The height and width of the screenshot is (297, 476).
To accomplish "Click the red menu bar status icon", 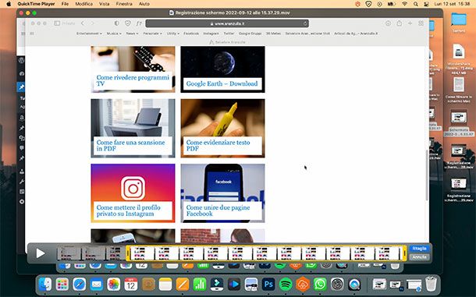I will coord(357,4).
